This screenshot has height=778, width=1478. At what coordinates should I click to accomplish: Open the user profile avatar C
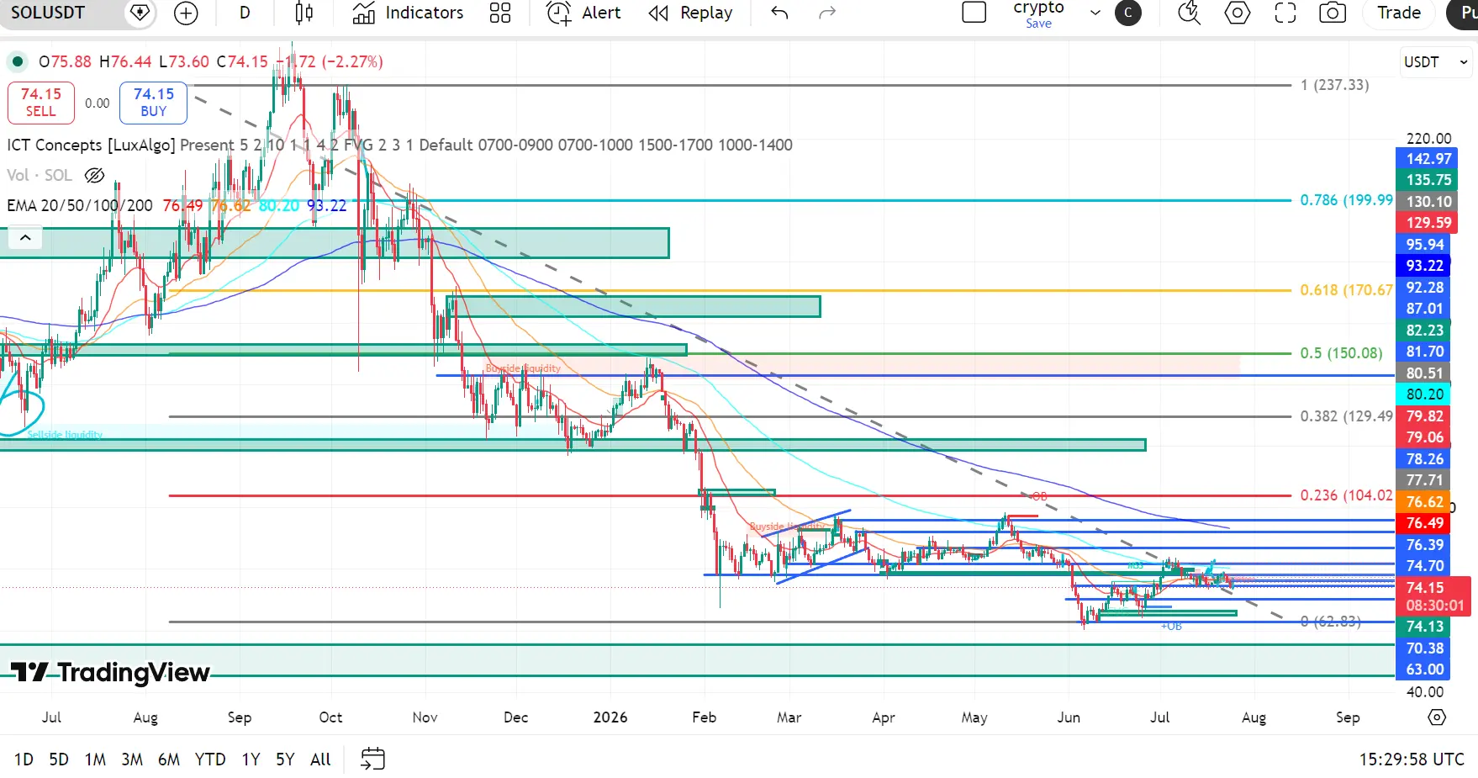(x=1128, y=13)
